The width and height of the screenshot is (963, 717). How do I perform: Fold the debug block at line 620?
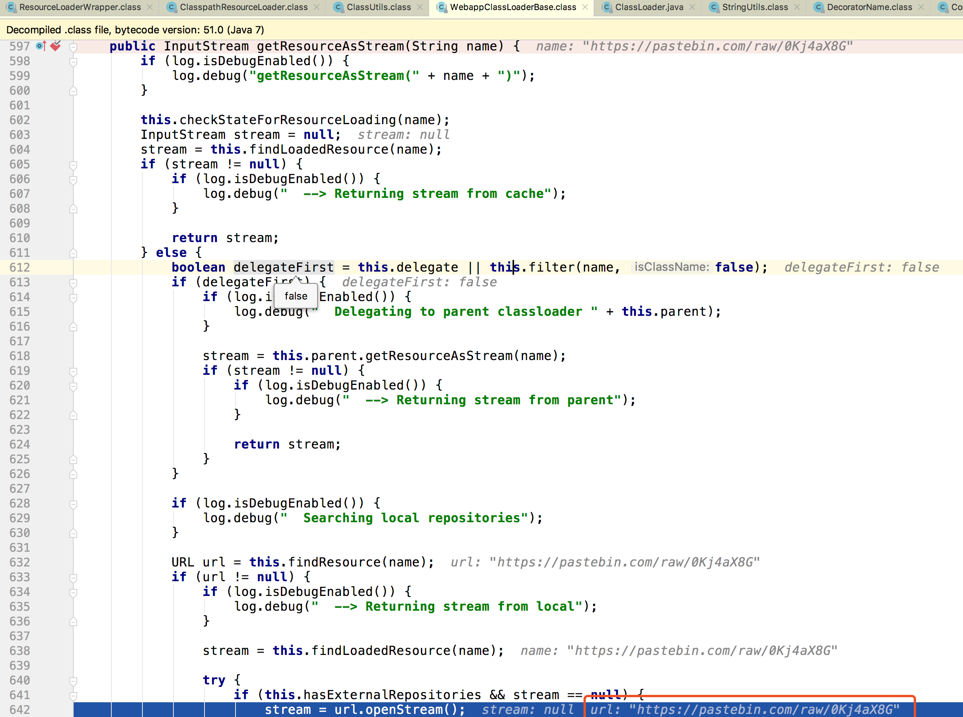point(73,386)
